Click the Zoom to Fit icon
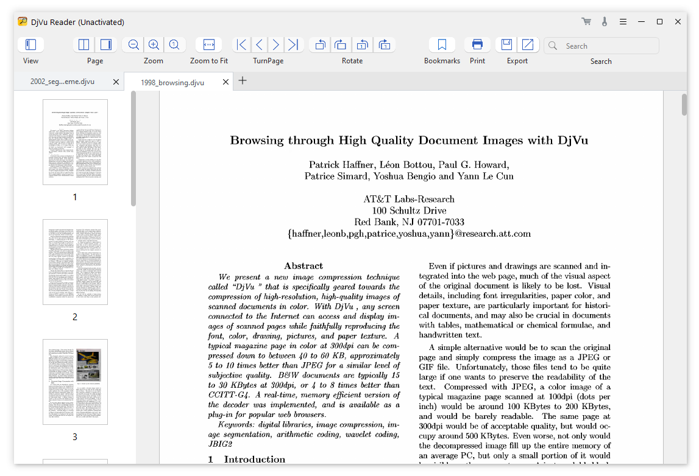 [208, 44]
